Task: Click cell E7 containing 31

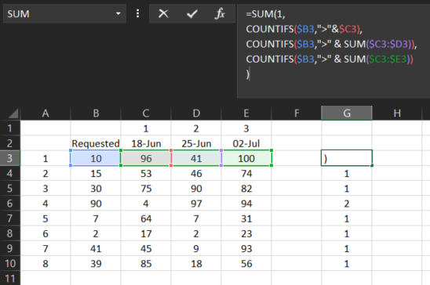Action: coord(246,218)
